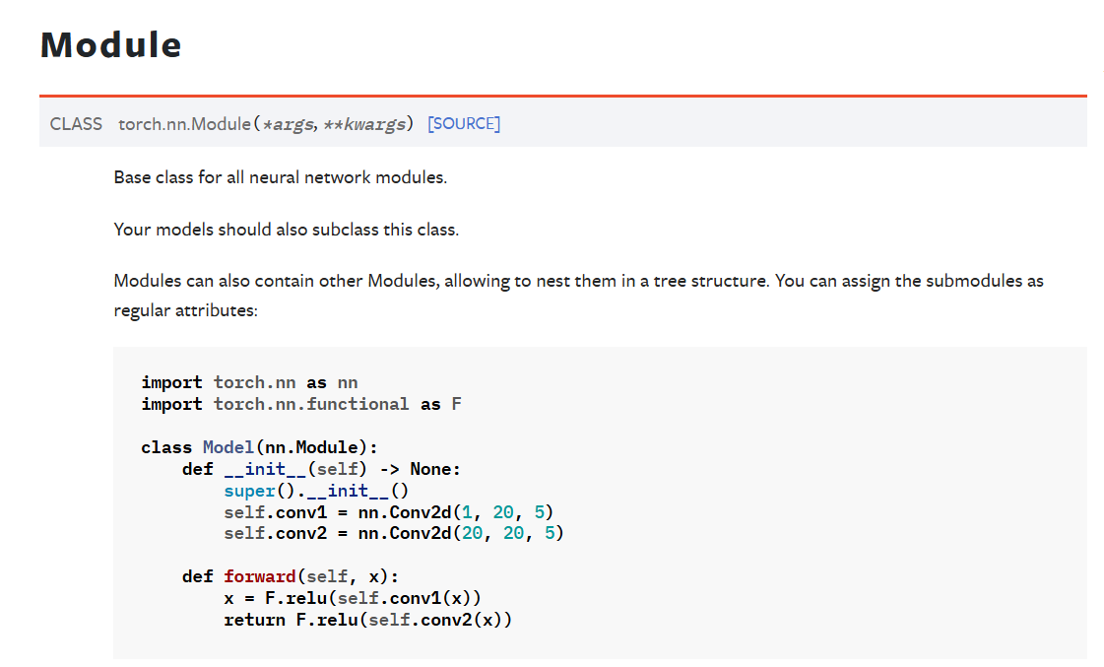Click the self.conv1 assignment line
This screenshot has height=667, width=1104.
388,512
